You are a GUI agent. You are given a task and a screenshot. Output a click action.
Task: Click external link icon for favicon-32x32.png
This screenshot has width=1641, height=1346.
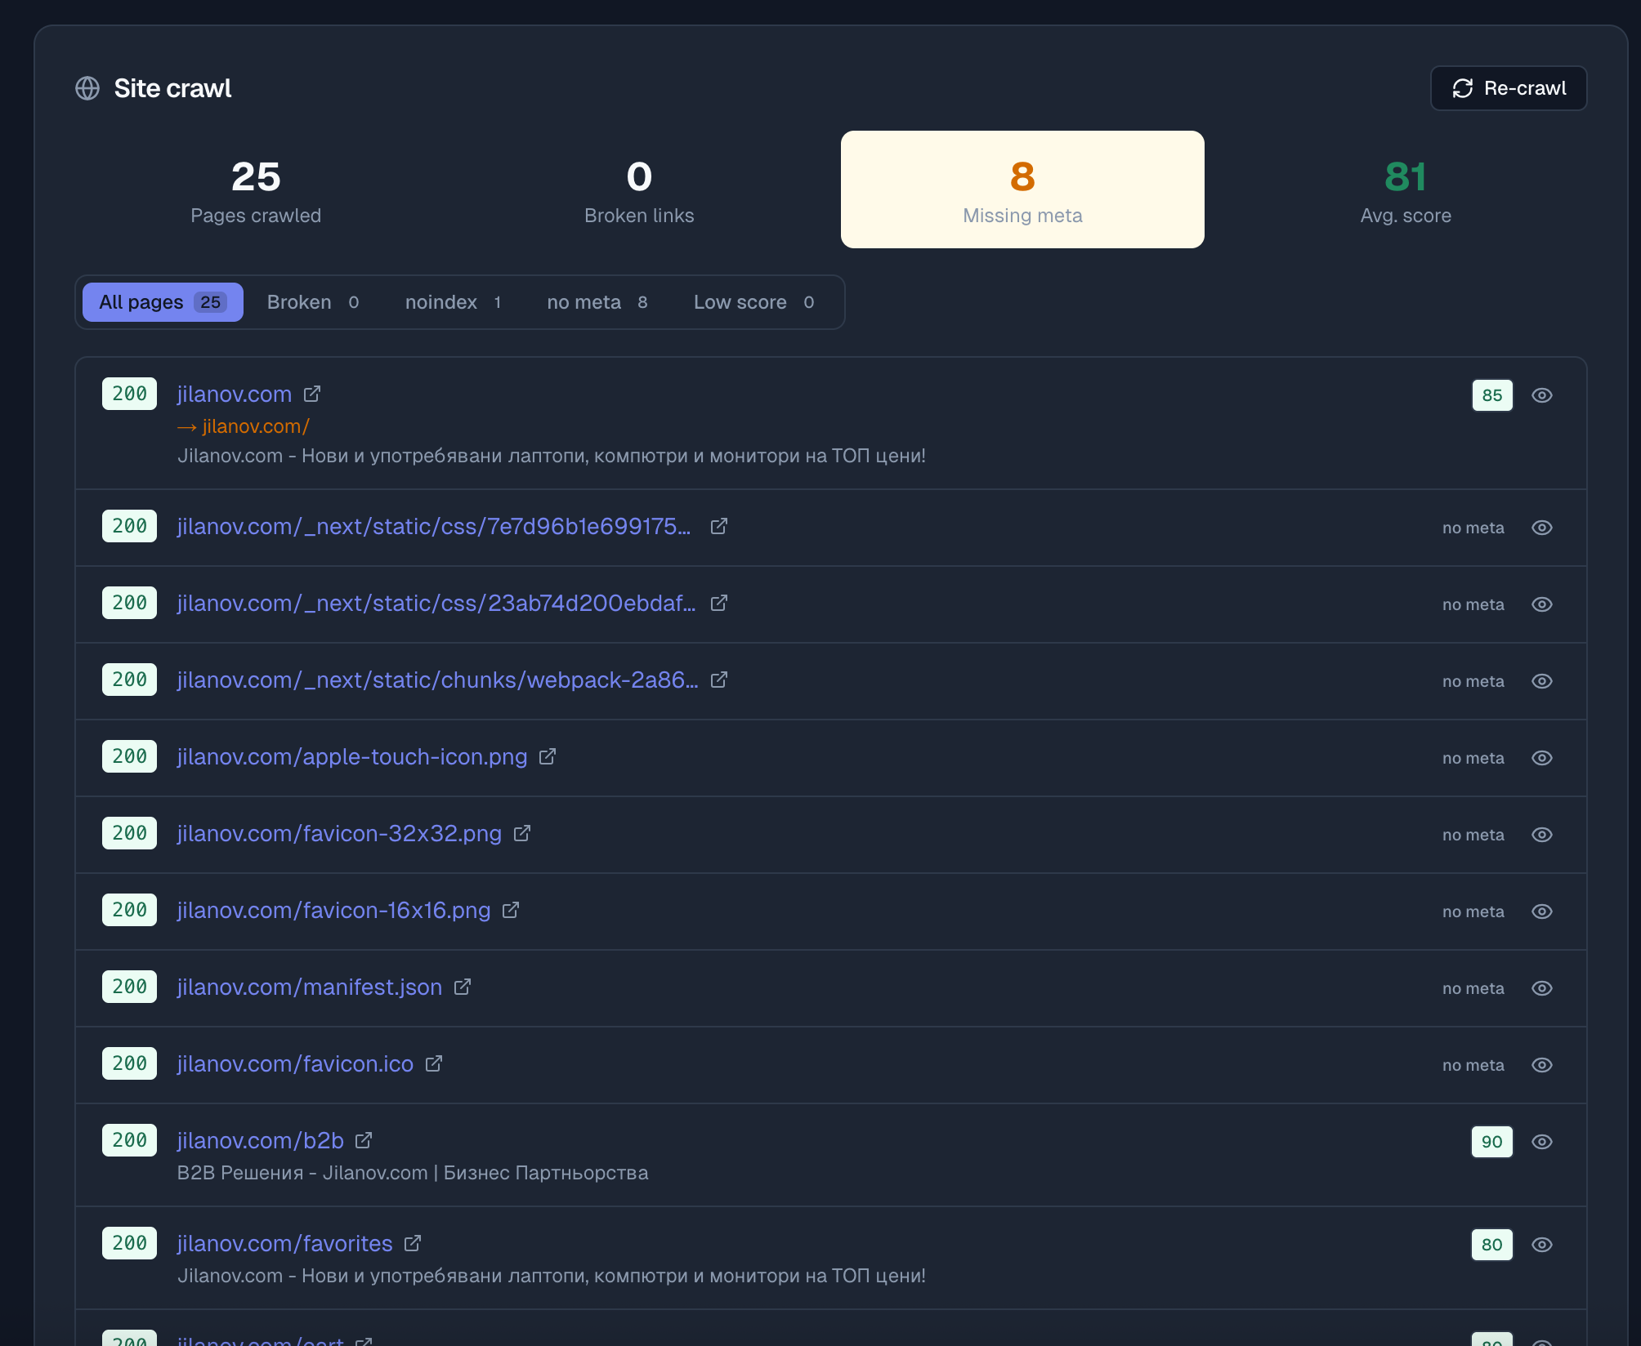coord(522,833)
